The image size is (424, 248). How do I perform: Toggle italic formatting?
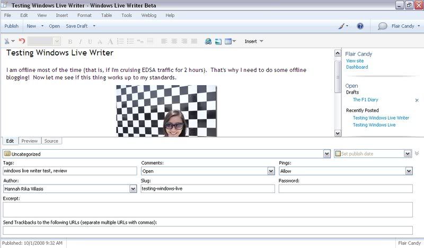coord(81,42)
